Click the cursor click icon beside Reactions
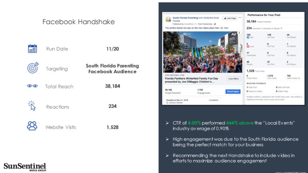The width and height of the screenshot is (308, 173). click(32, 106)
